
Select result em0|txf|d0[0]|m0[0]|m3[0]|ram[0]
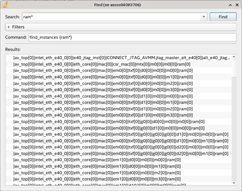tap(119, 90)
